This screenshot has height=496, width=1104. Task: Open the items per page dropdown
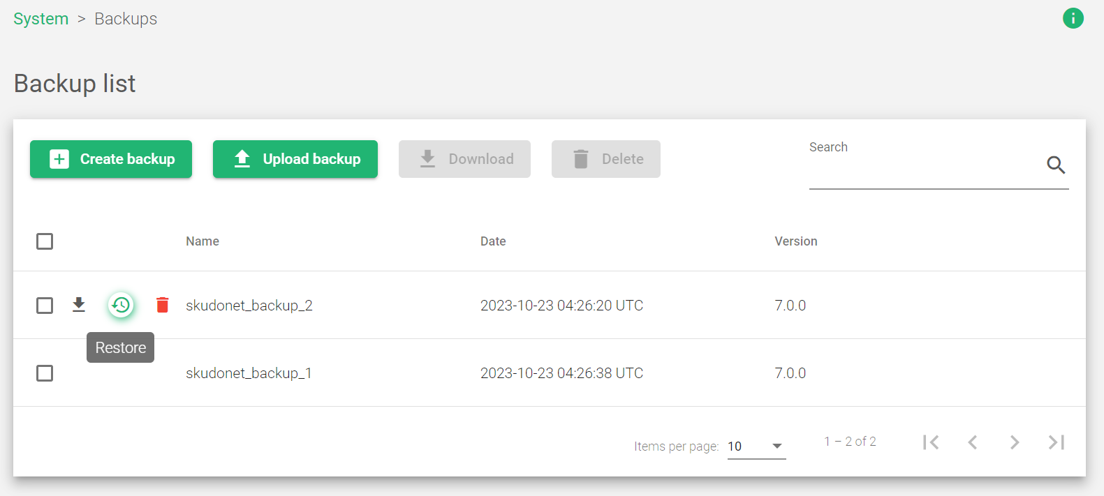coord(756,446)
